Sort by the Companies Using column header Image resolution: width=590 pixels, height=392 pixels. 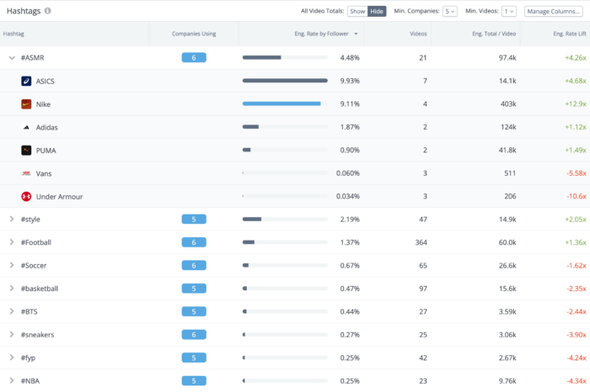194,34
